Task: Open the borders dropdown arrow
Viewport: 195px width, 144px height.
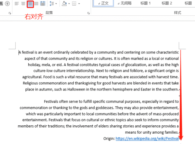Action: point(79,4)
